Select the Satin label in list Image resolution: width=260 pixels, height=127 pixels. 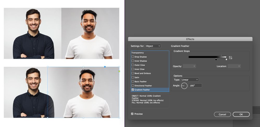[137, 77]
